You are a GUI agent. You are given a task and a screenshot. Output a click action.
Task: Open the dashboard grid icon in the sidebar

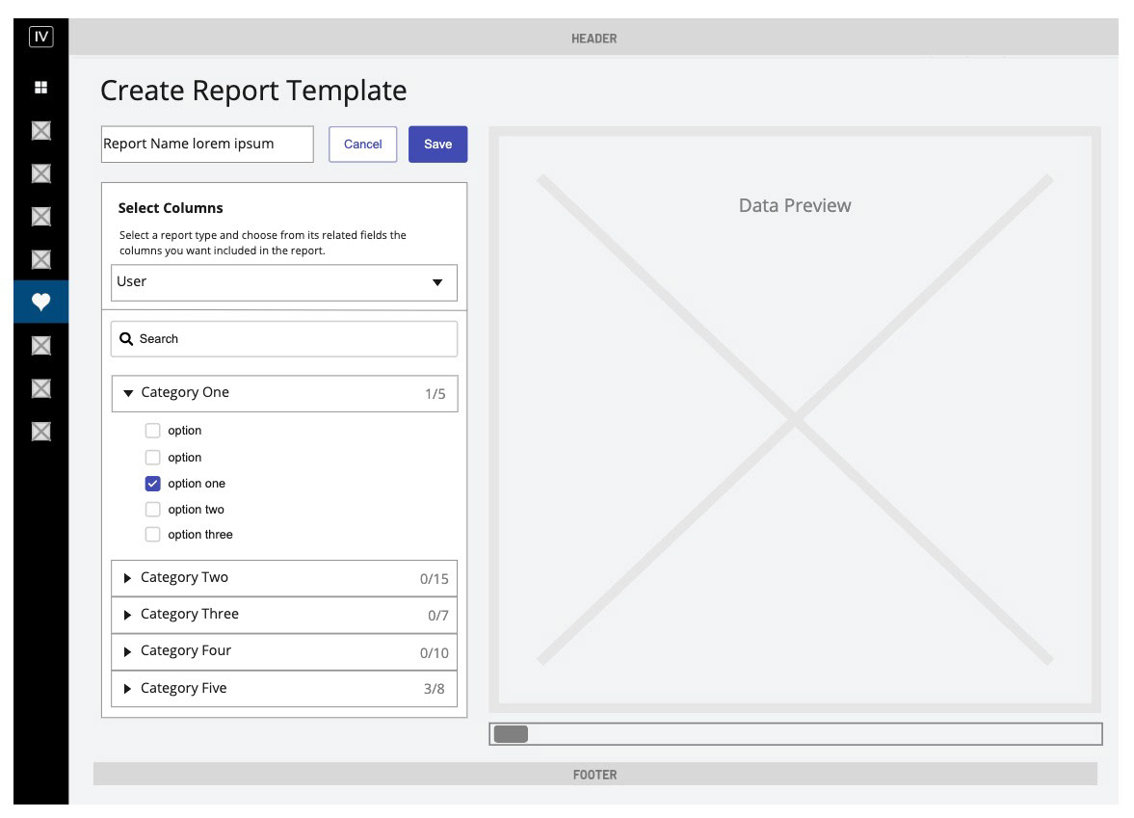tap(41, 88)
